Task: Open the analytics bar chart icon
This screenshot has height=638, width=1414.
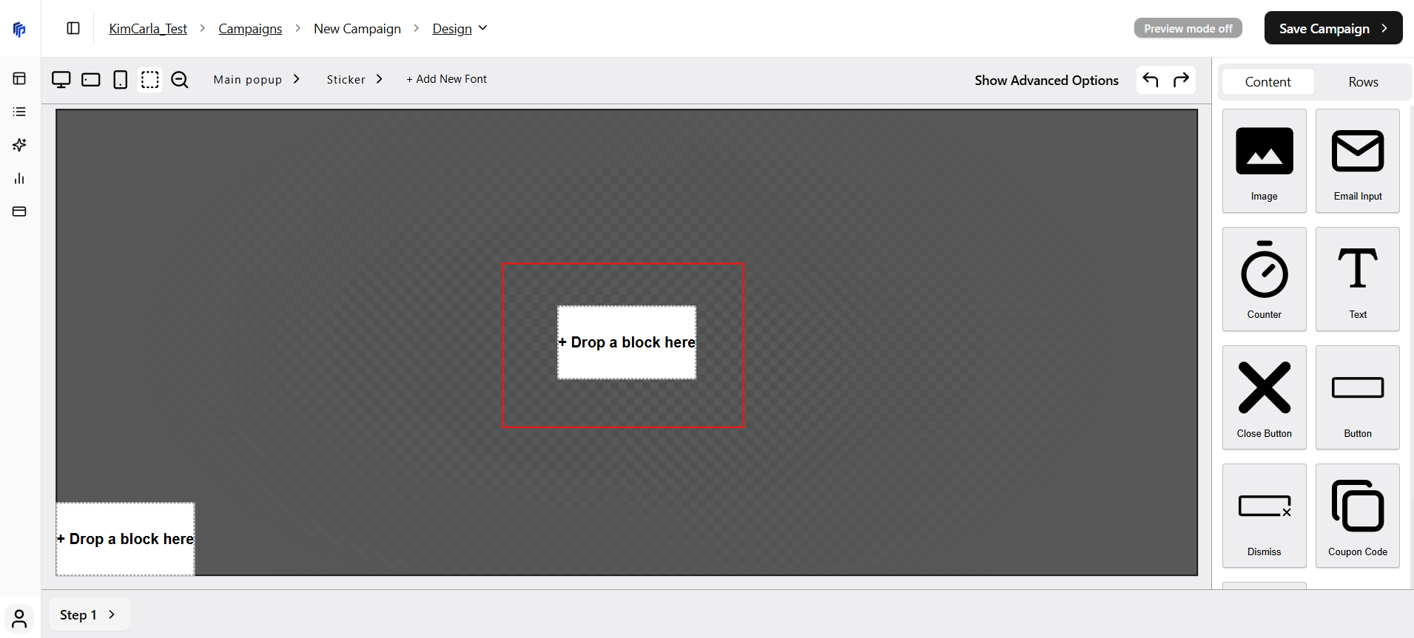Action: coord(19,178)
